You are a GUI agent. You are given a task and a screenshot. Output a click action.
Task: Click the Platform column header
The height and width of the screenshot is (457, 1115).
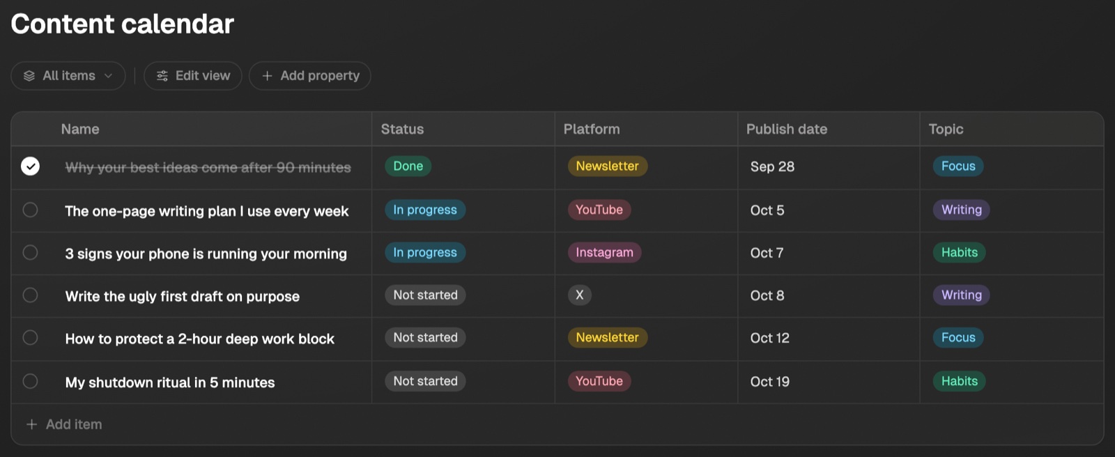tap(592, 129)
